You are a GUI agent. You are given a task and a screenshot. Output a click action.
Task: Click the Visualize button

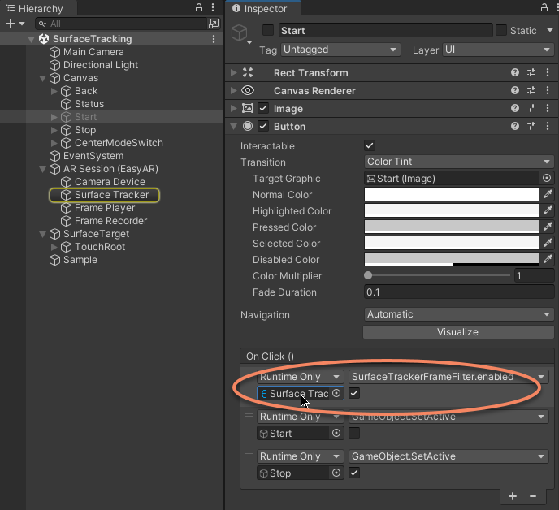pos(458,332)
